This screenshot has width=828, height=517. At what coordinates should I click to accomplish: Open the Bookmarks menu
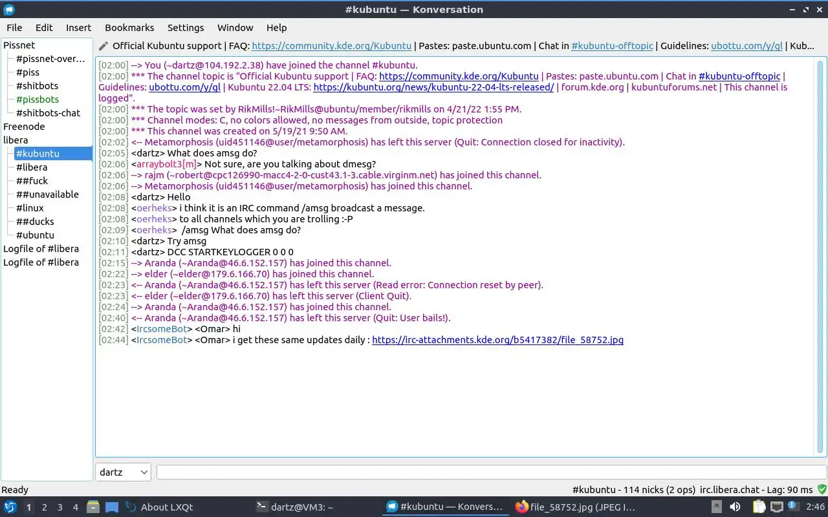(x=129, y=28)
